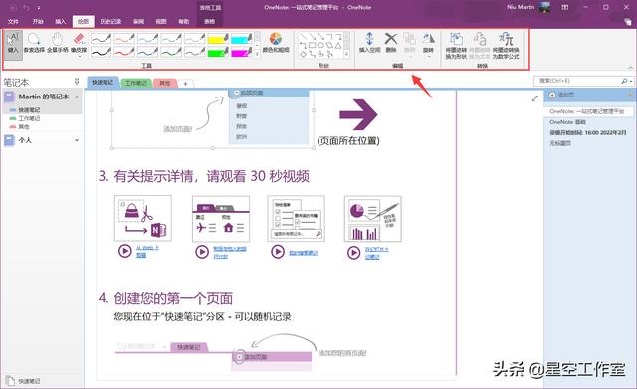Open ribbon display options icon
The image size is (637, 389).
565,7
